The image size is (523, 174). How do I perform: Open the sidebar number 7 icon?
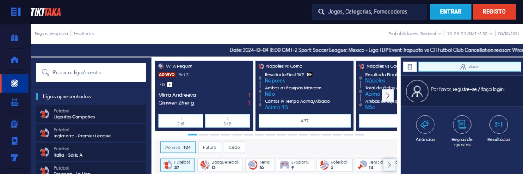pos(15,157)
